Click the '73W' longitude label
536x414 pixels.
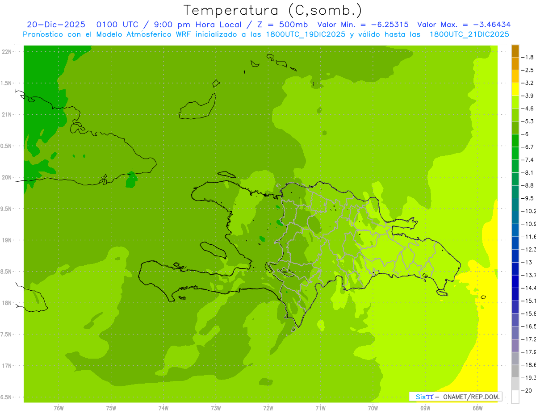tap(216, 408)
